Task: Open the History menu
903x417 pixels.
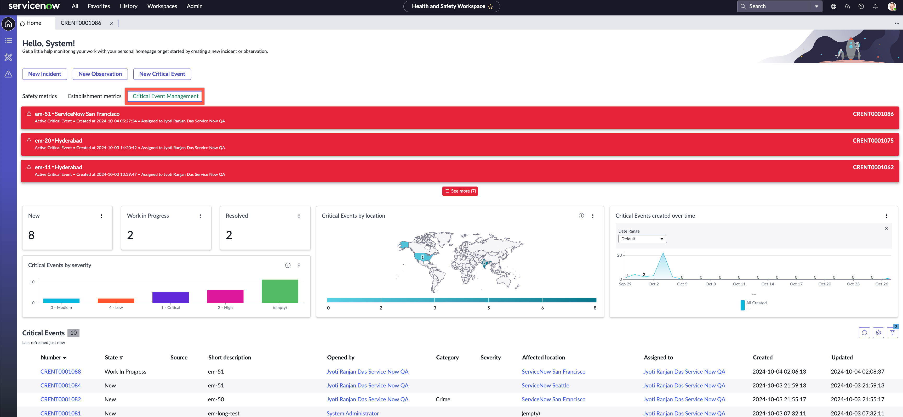Action: [x=128, y=6]
